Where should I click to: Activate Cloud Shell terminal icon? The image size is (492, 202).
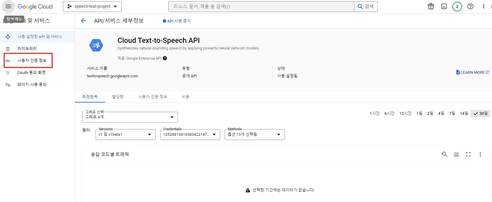(444, 6)
